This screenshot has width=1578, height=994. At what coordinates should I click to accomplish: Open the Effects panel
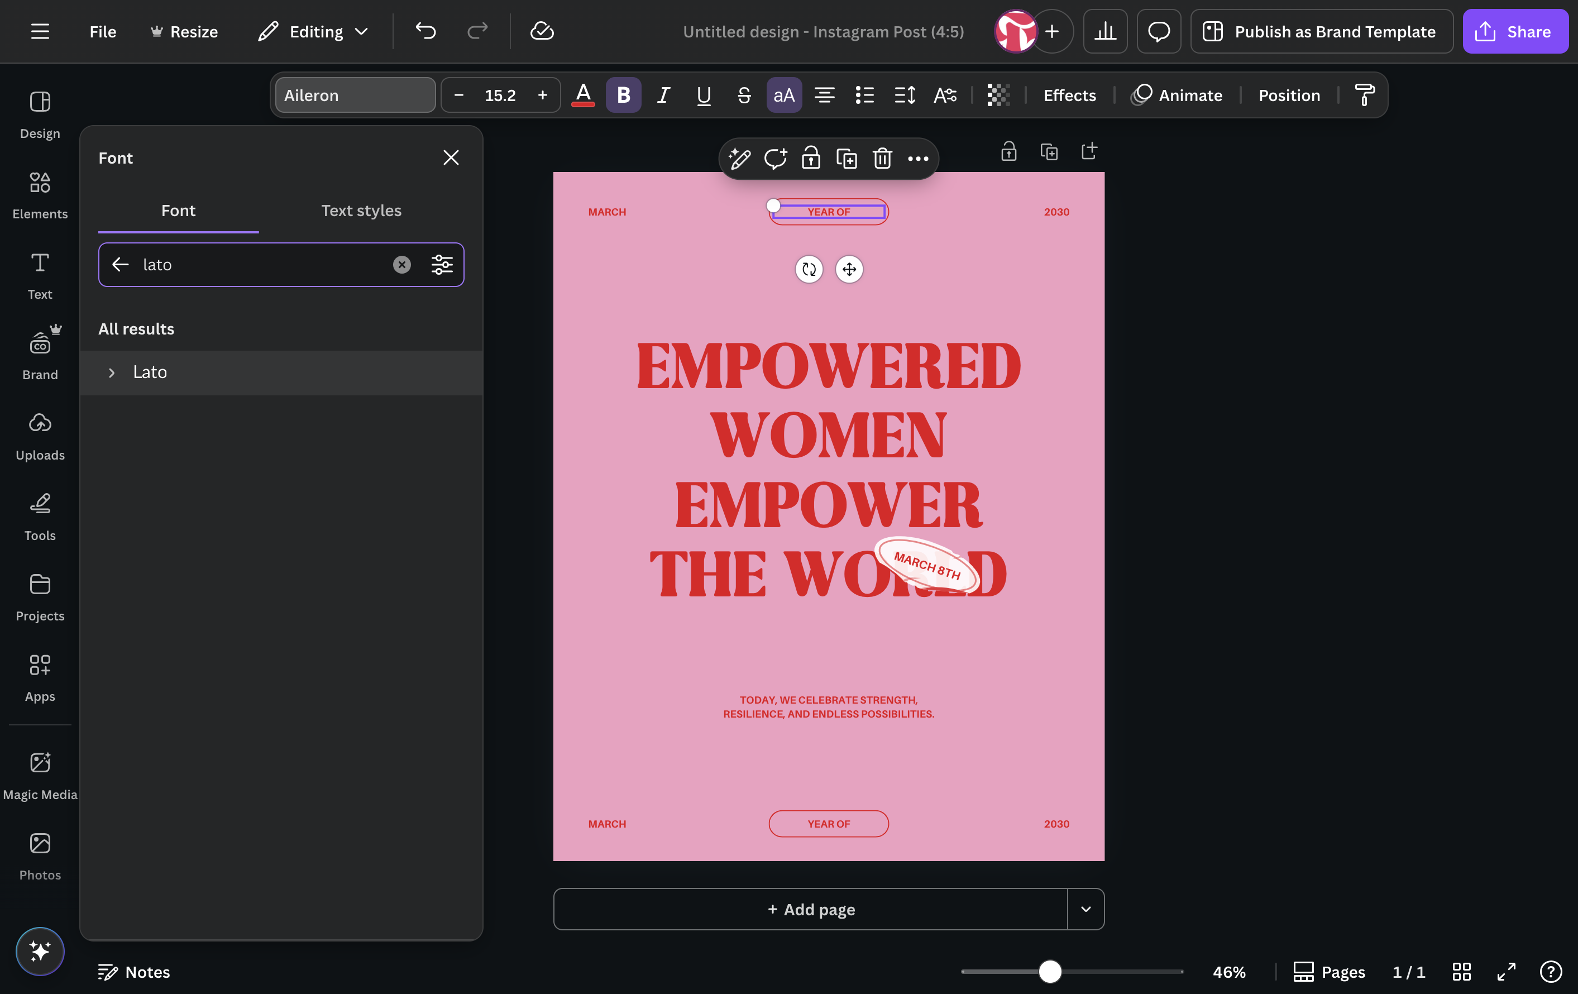tap(1069, 95)
